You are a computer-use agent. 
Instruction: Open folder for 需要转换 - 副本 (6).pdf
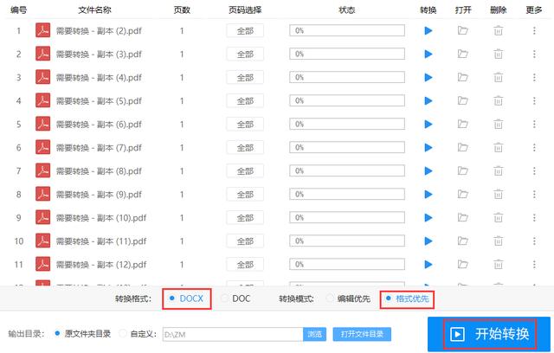pyautogui.click(x=463, y=125)
